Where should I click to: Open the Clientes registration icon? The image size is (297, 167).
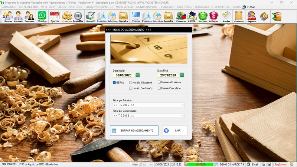point(7,16)
